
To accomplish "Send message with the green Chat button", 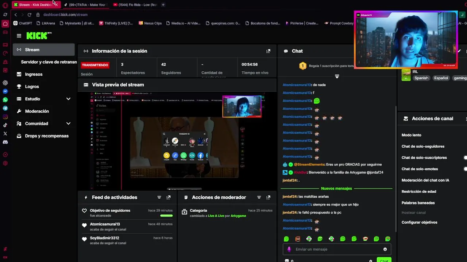I will (384, 260).
